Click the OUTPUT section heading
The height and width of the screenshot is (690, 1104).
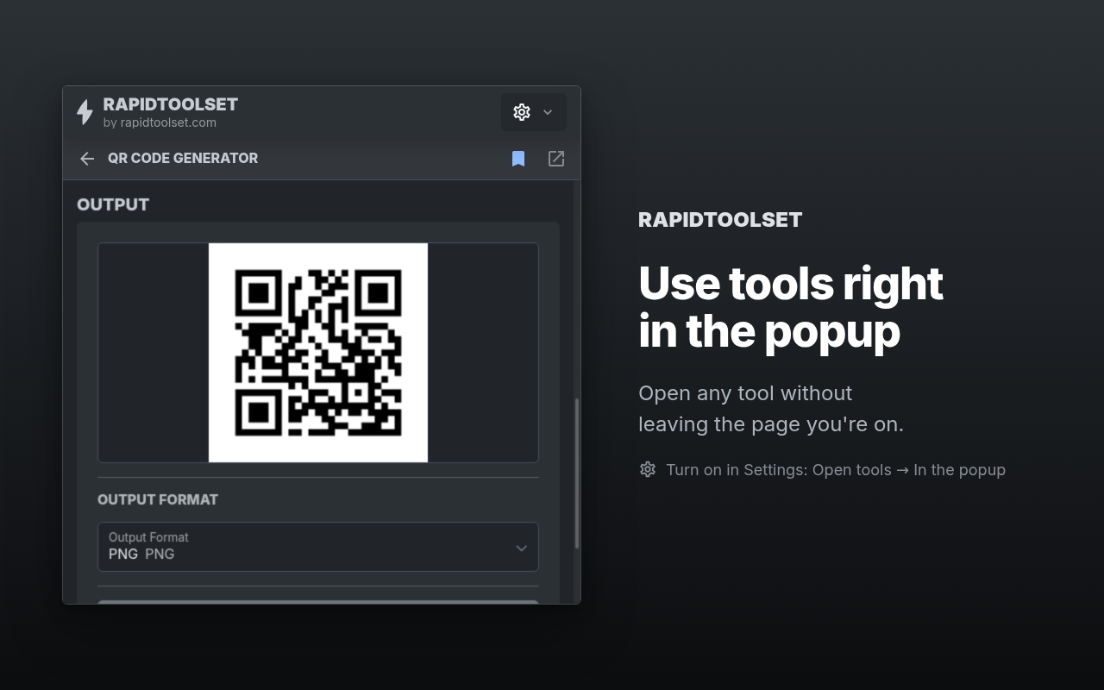pyautogui.click(x=113, y=204)
